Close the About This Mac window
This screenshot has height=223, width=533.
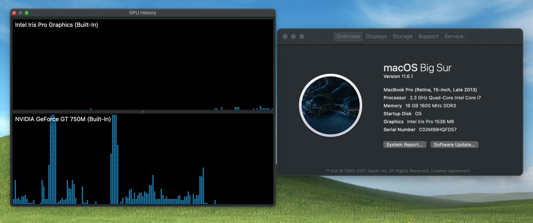(x=285, y=36)
